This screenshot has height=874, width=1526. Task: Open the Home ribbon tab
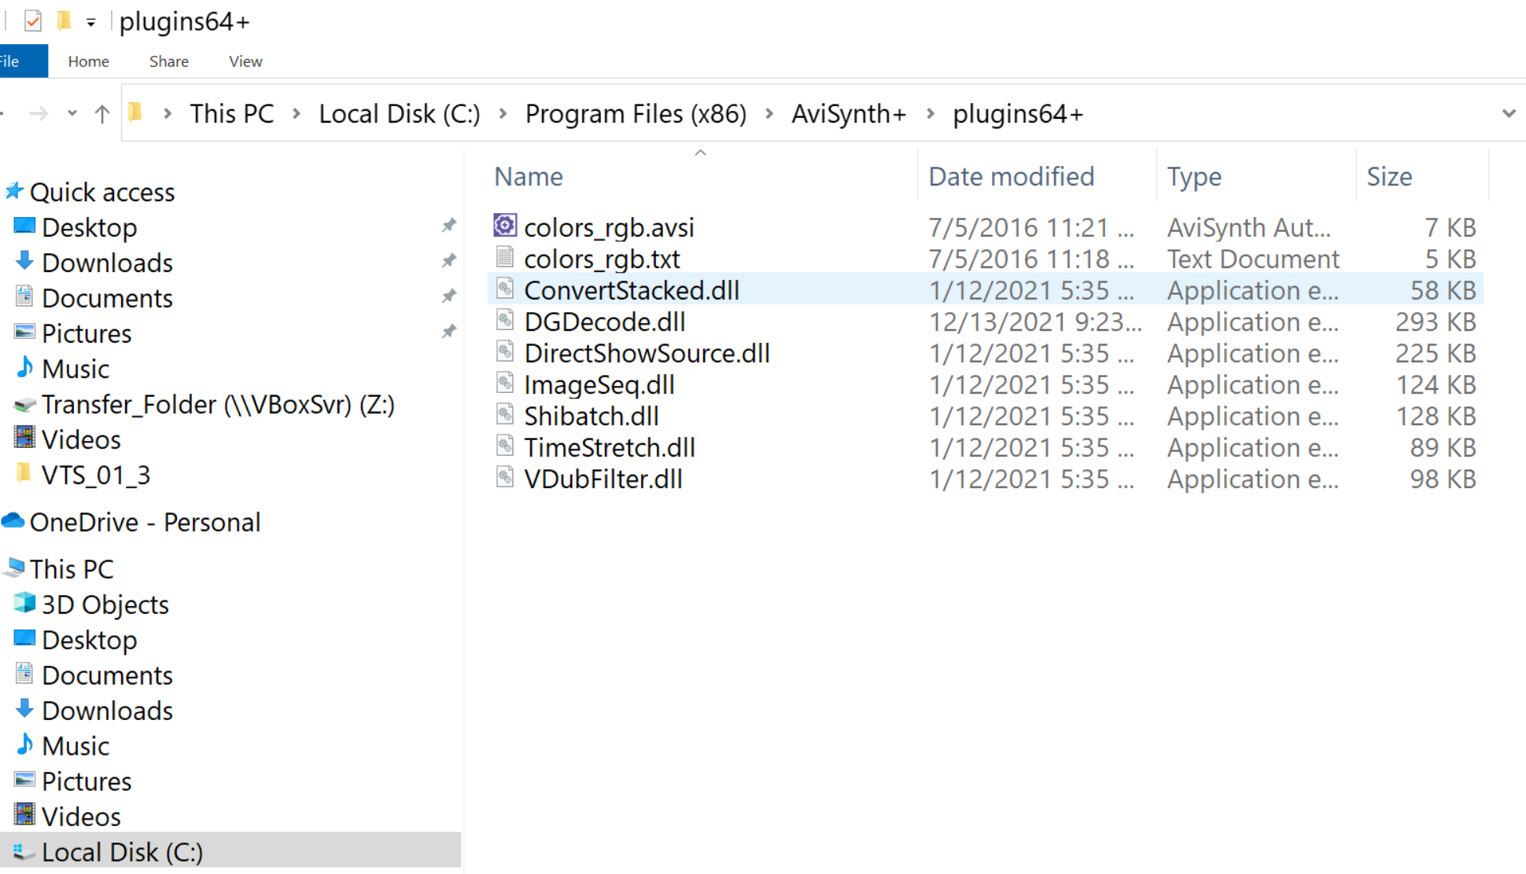[88, 61]
